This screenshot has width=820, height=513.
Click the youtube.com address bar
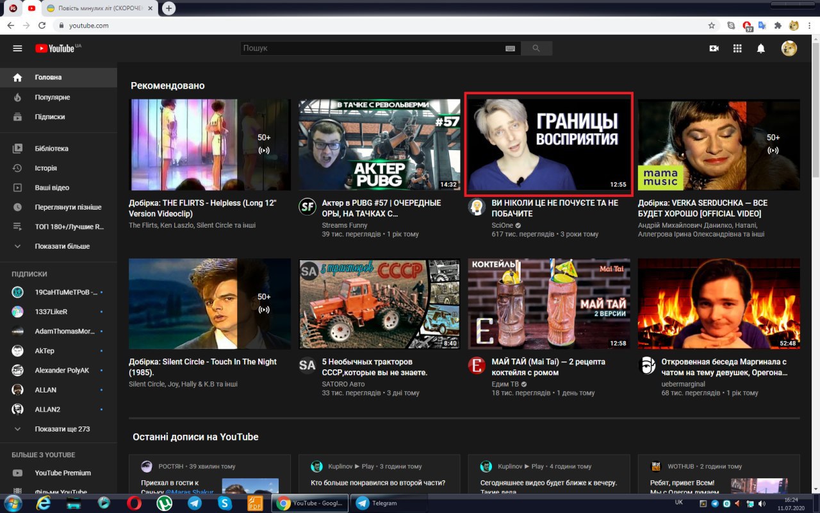coord(378,26)
